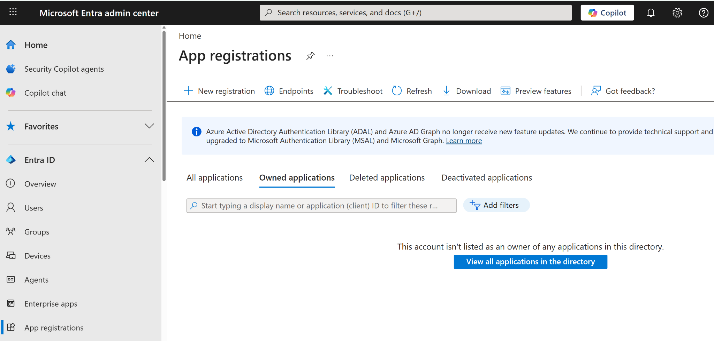Screen dimensions: 714x341
Task: Open the Deactivated applications tab
Action: tap(487, 178)
